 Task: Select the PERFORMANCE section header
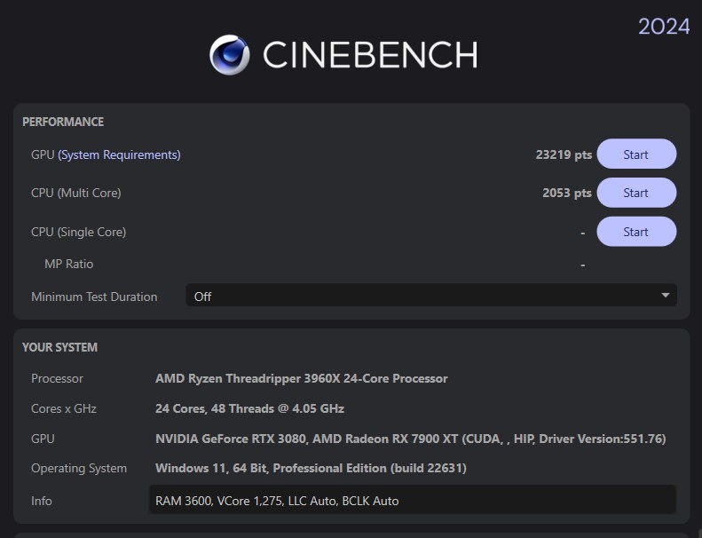tap(63, 122)
